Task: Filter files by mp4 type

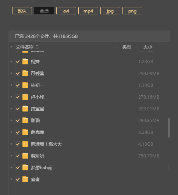Action: point(88,11)
